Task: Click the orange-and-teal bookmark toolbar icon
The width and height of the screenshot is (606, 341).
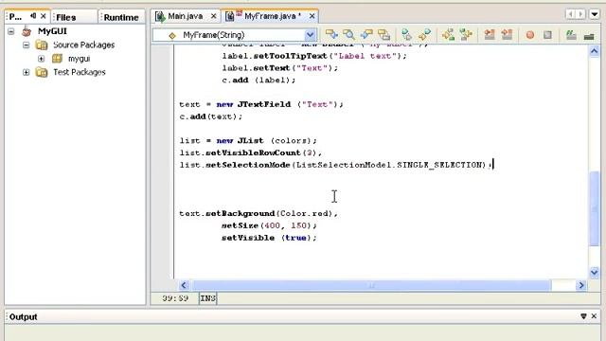Action: [x=425, y=35]
